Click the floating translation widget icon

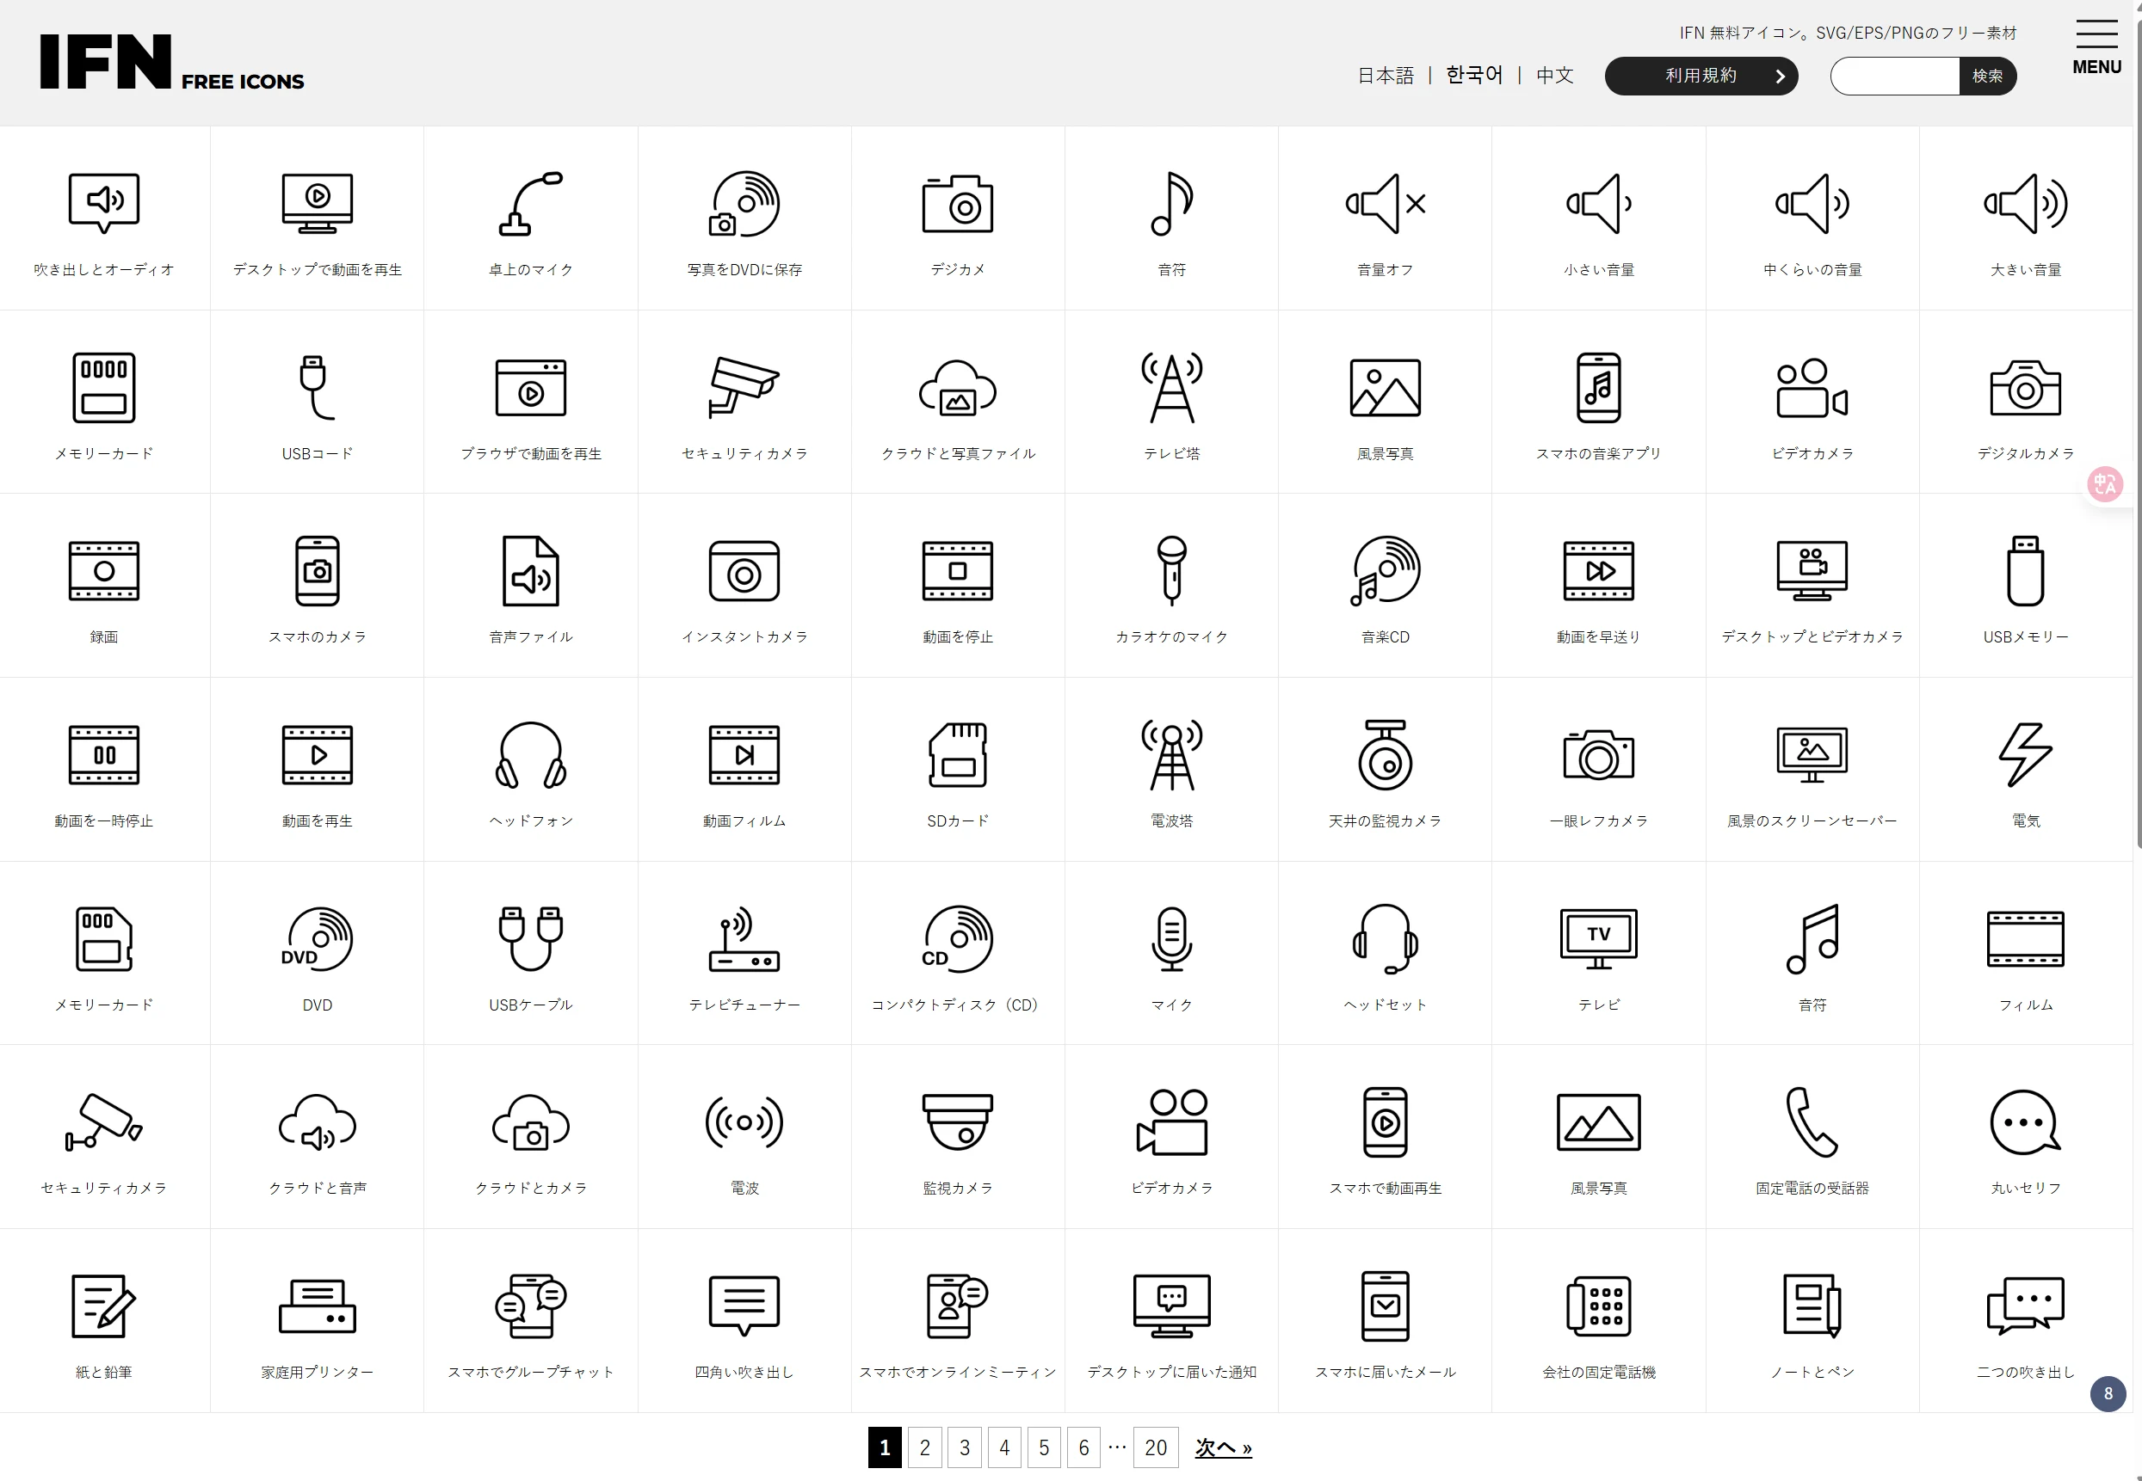tap(2105, 483)
